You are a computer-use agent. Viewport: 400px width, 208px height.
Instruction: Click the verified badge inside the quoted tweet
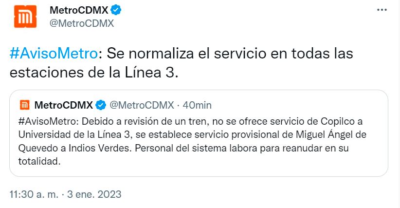[x=101, y=105]
